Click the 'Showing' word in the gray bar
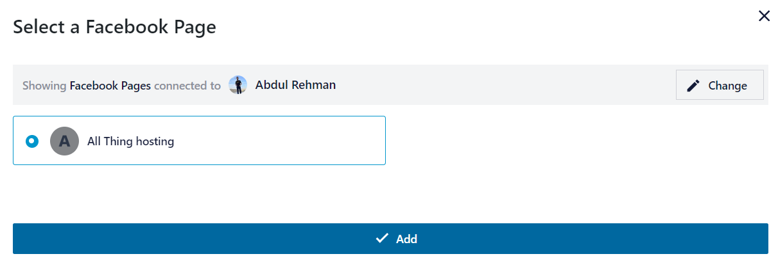Viewport: 778px width, 270px height. (x=44, y=86)
